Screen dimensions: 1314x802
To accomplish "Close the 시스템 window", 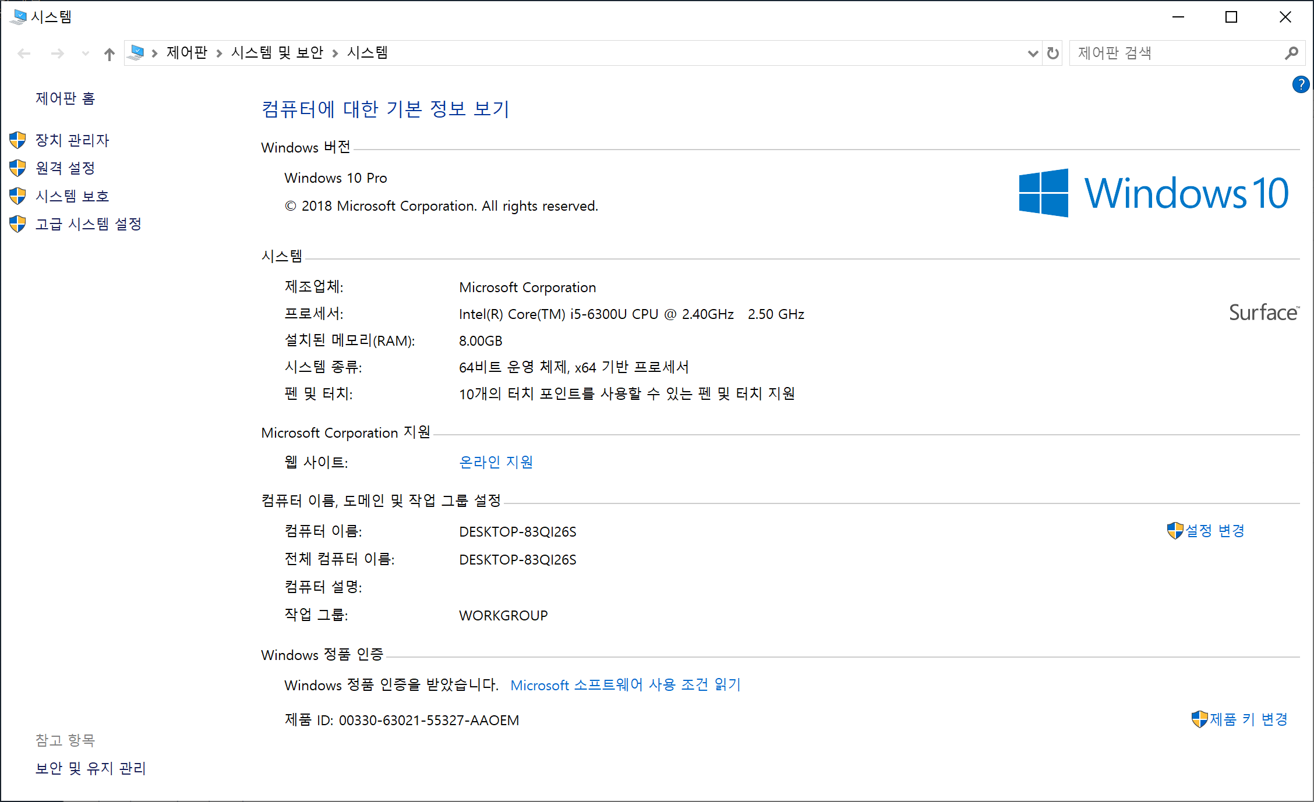I will click(1285, 17).
